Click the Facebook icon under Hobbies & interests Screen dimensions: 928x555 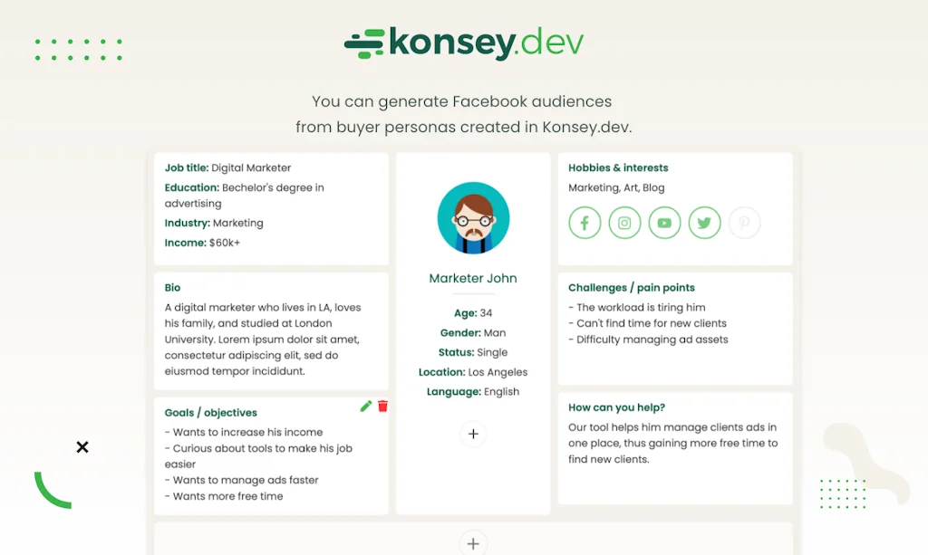[585, 222]
